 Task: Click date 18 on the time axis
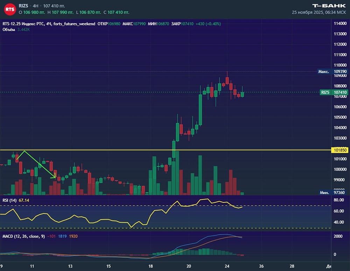coord(150,266)
